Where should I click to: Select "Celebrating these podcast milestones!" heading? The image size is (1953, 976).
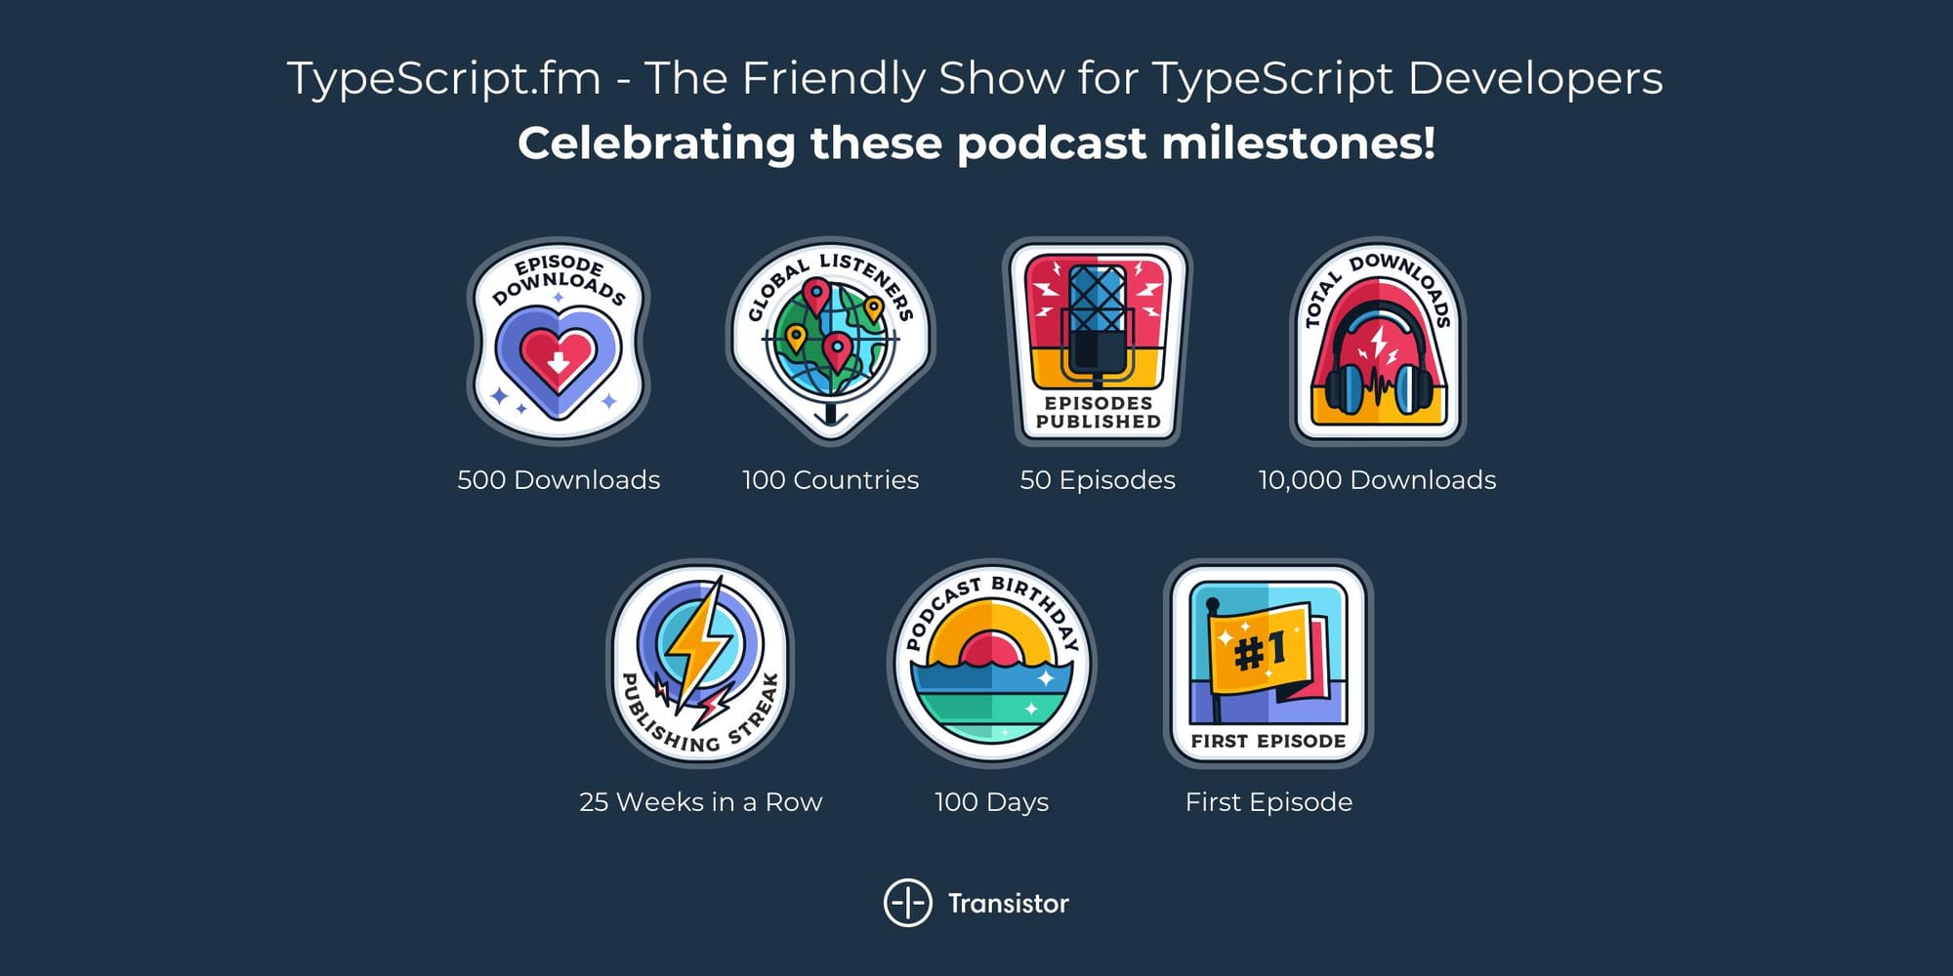click(976, 143)
